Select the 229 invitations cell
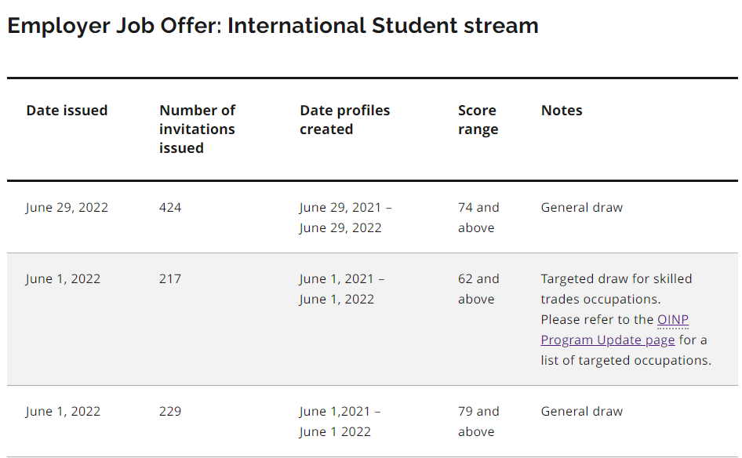 170,412
